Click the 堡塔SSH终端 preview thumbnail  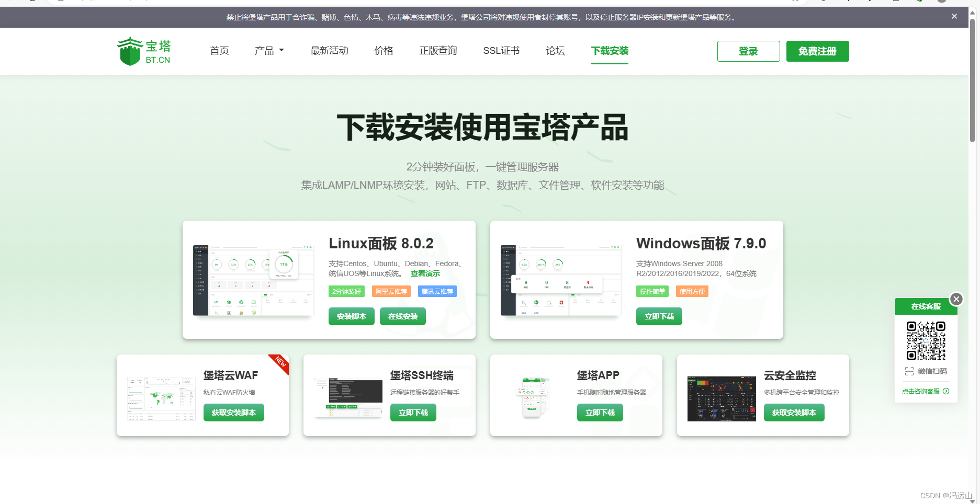(348, 398)
